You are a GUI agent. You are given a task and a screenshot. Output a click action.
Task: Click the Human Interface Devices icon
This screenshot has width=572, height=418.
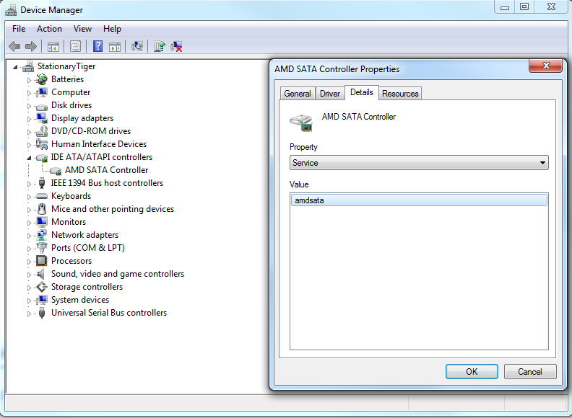42,144
